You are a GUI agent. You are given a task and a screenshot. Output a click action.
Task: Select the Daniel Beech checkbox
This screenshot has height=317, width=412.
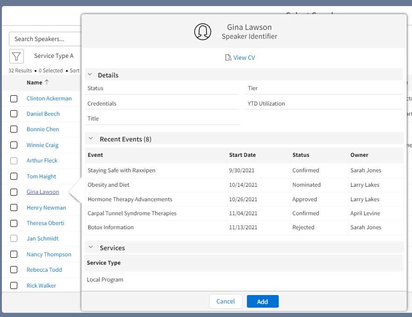click(x=14, y=114)
